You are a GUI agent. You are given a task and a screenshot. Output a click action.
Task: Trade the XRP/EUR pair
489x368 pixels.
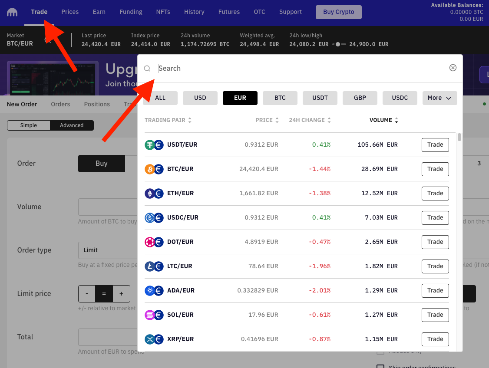click(435, 339)
